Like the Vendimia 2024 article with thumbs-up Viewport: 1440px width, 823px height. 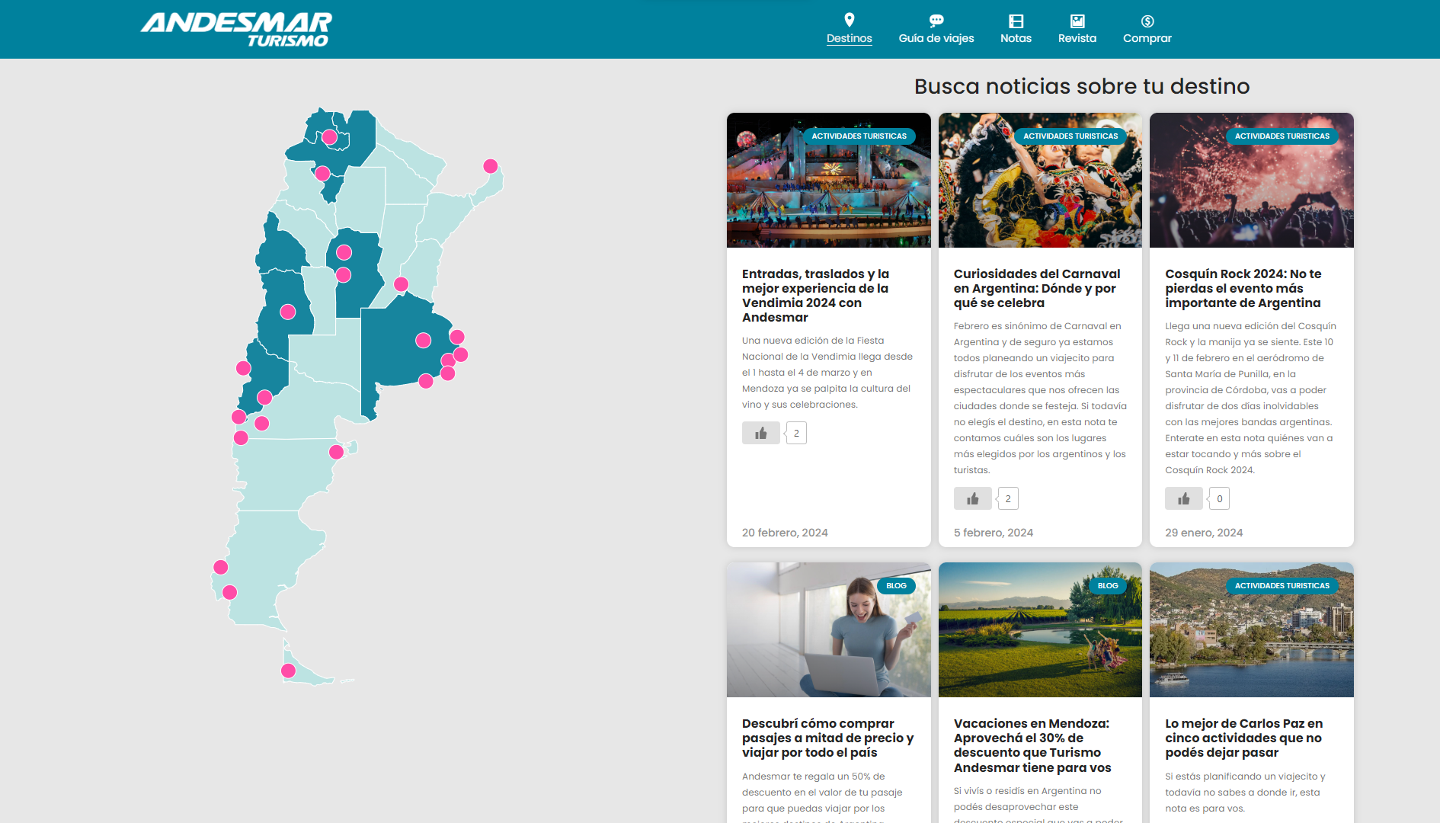point(760,433)
